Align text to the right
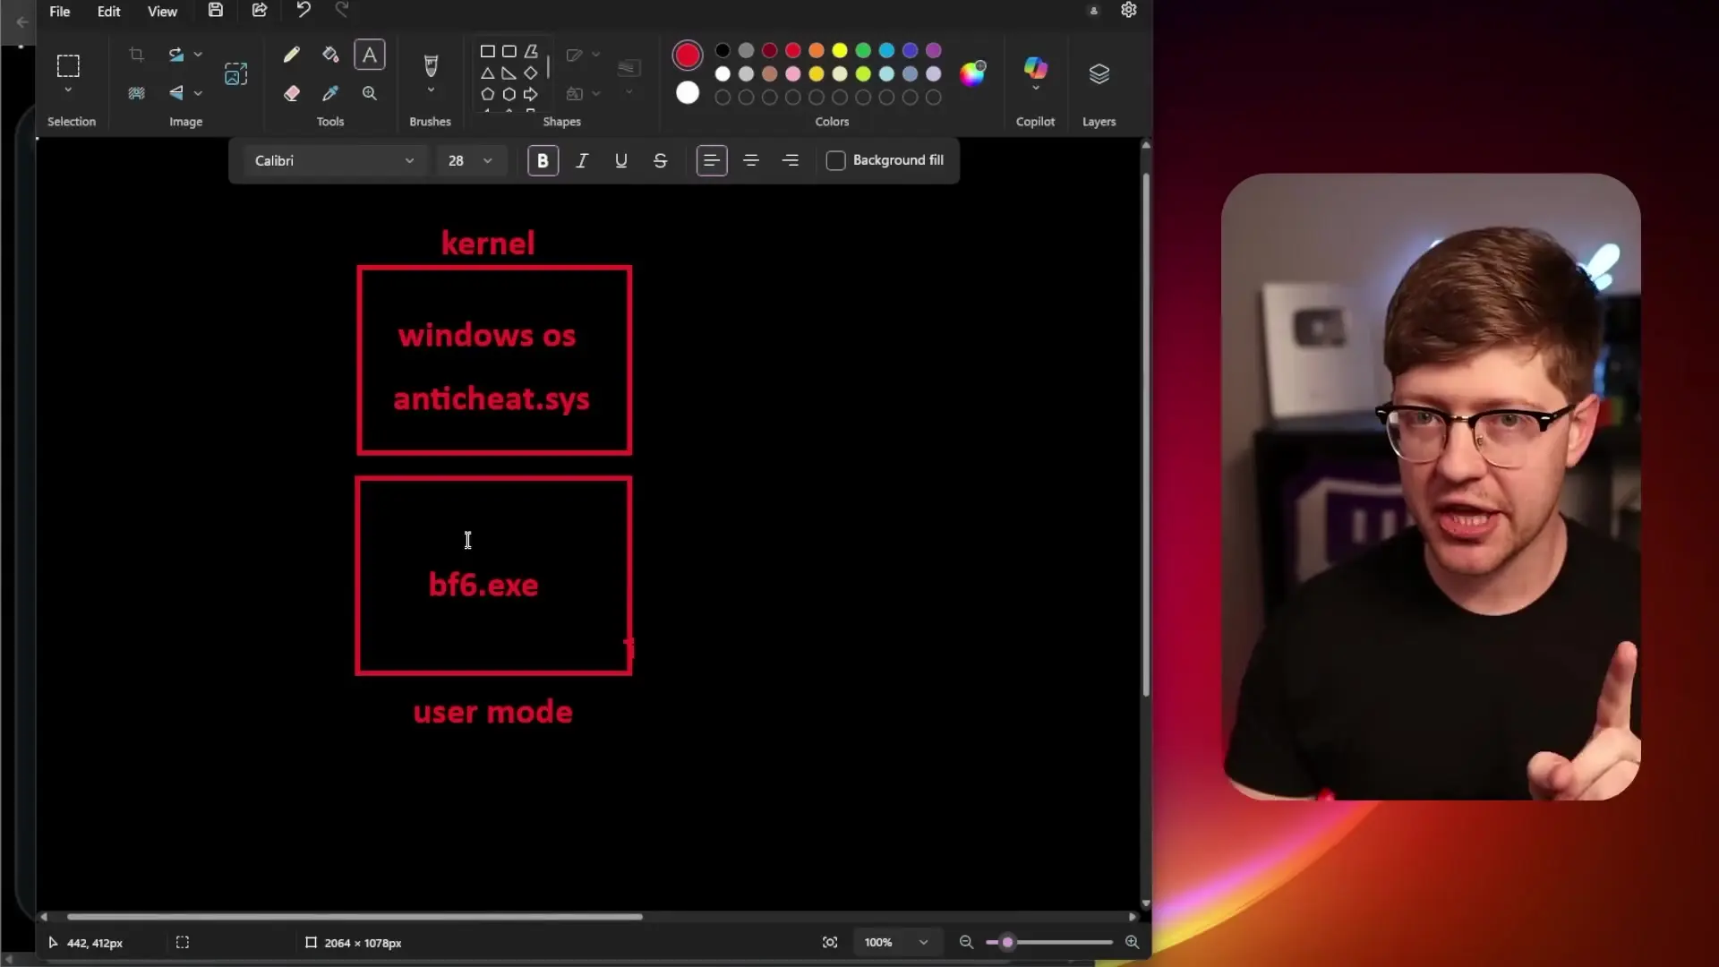Viewport: 1719px width, 967px height. (x=791, y=160)
